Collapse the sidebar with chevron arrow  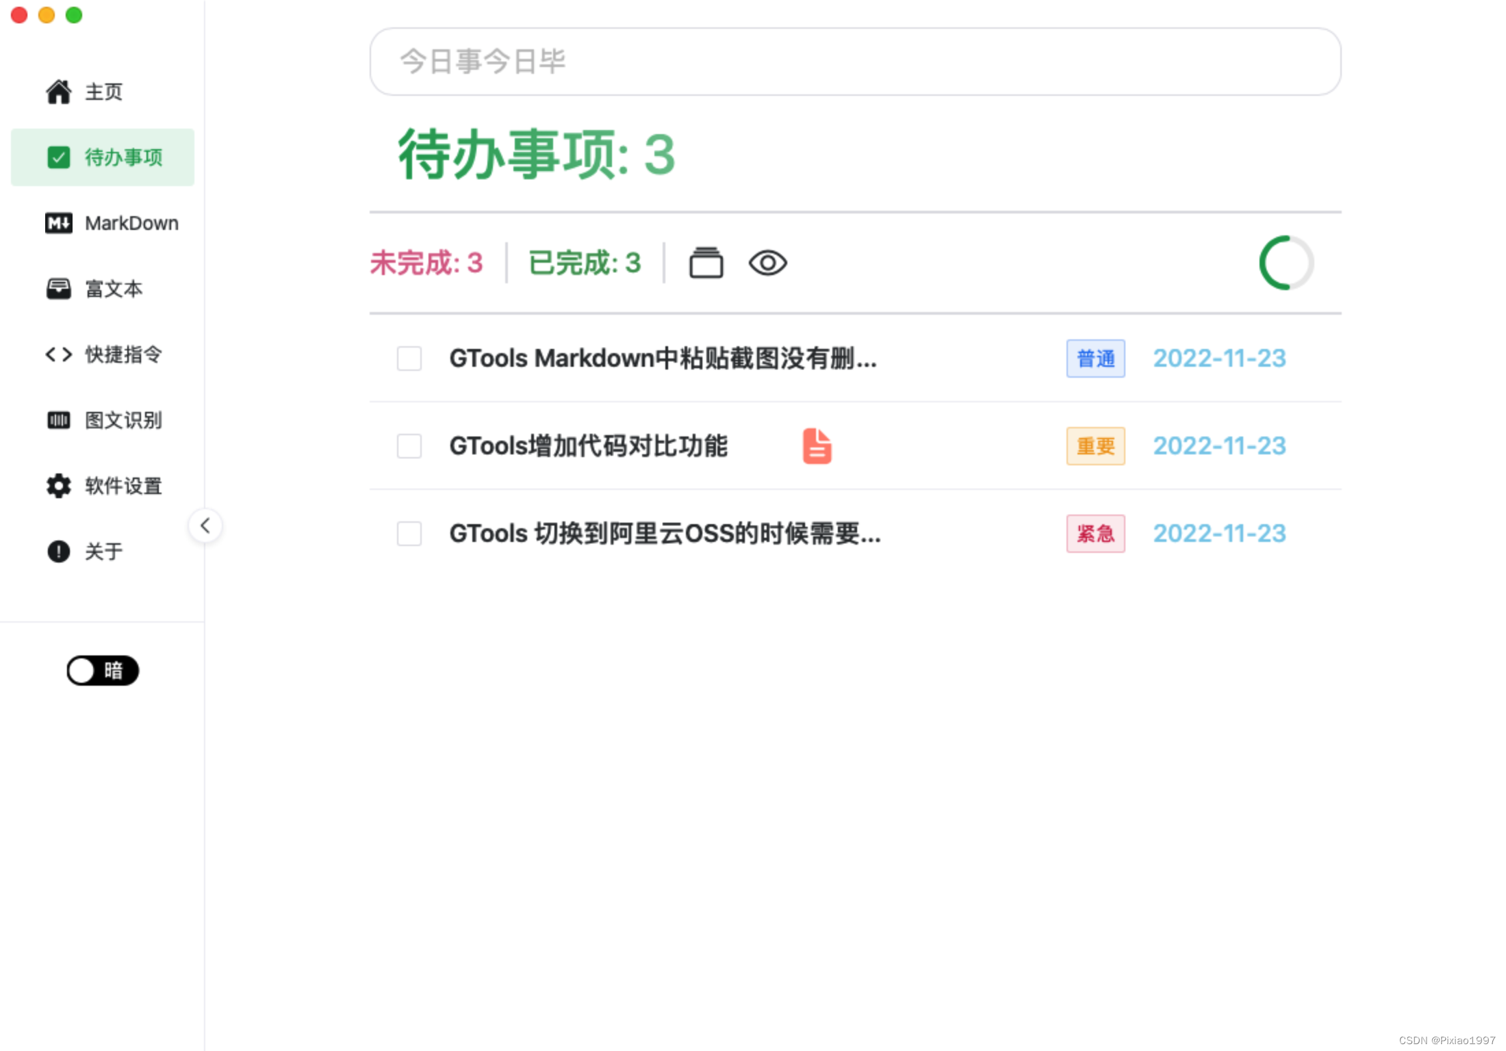coord(205,525)
